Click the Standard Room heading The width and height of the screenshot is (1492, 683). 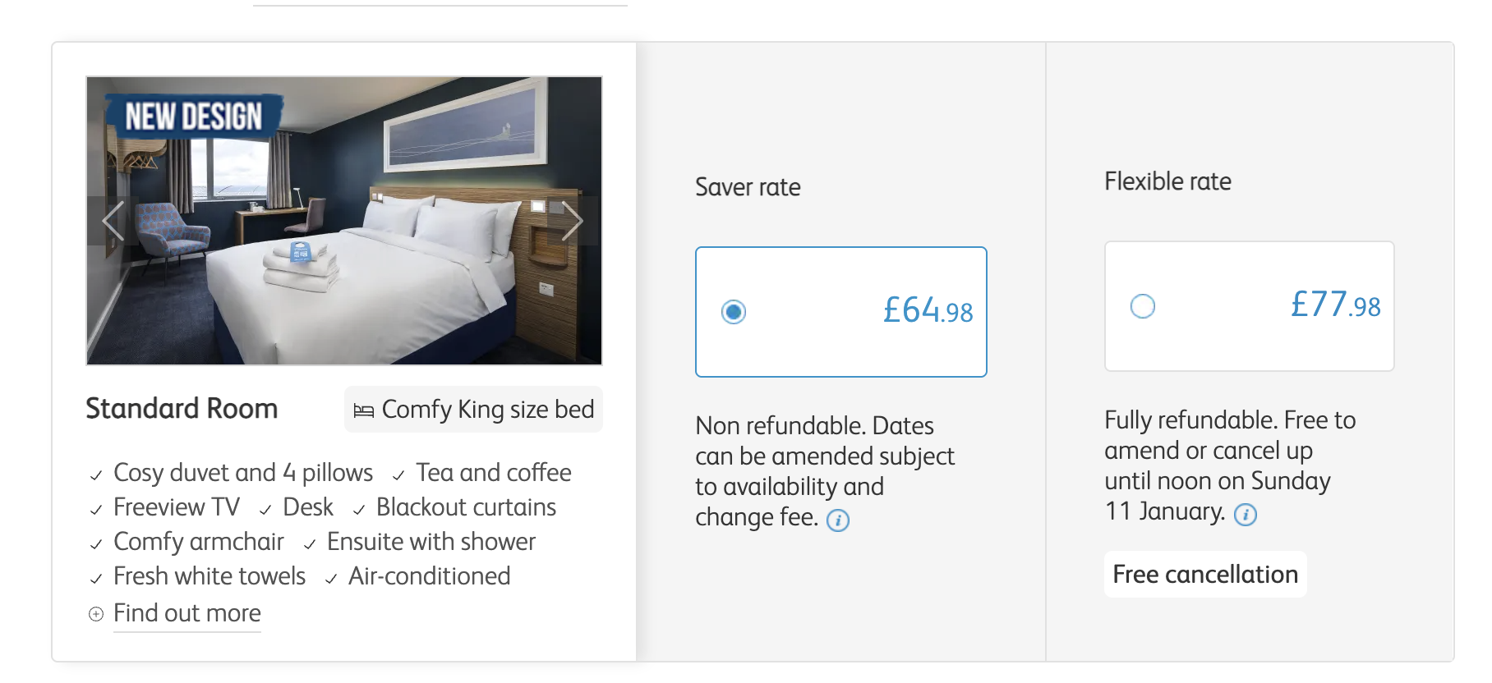(182, 409)
